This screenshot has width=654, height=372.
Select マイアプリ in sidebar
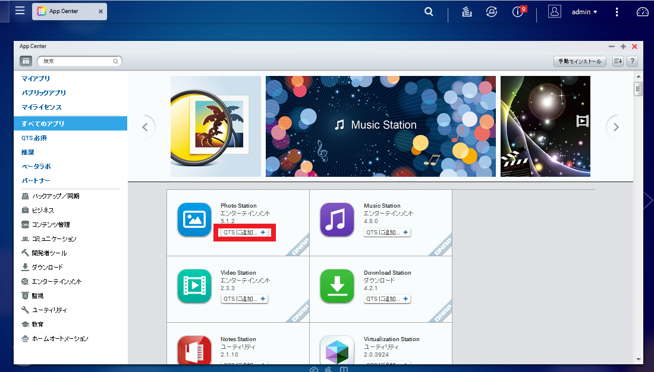tap(36, 79)
